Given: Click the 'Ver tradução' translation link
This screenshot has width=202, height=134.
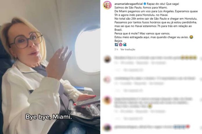Looking at the screenshot, I should coord(128,49).
